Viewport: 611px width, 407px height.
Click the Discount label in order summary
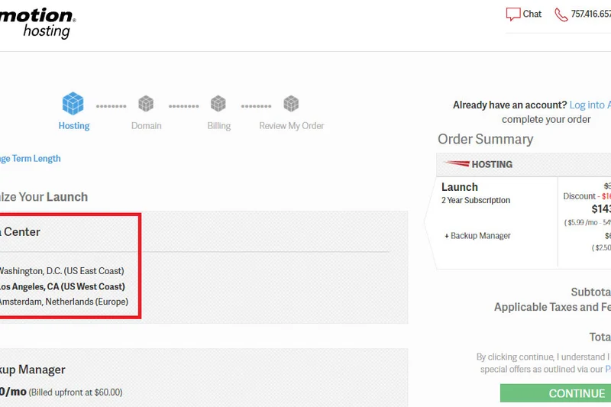click(x=580, y=196)
